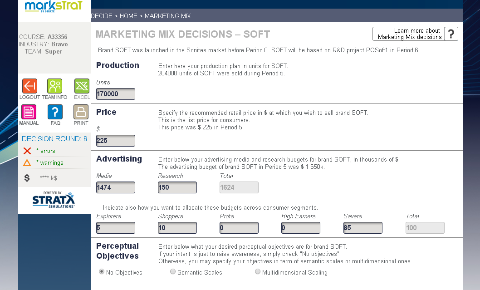
Task: Click the advertising Media budget field
Action: coord(116,187)
